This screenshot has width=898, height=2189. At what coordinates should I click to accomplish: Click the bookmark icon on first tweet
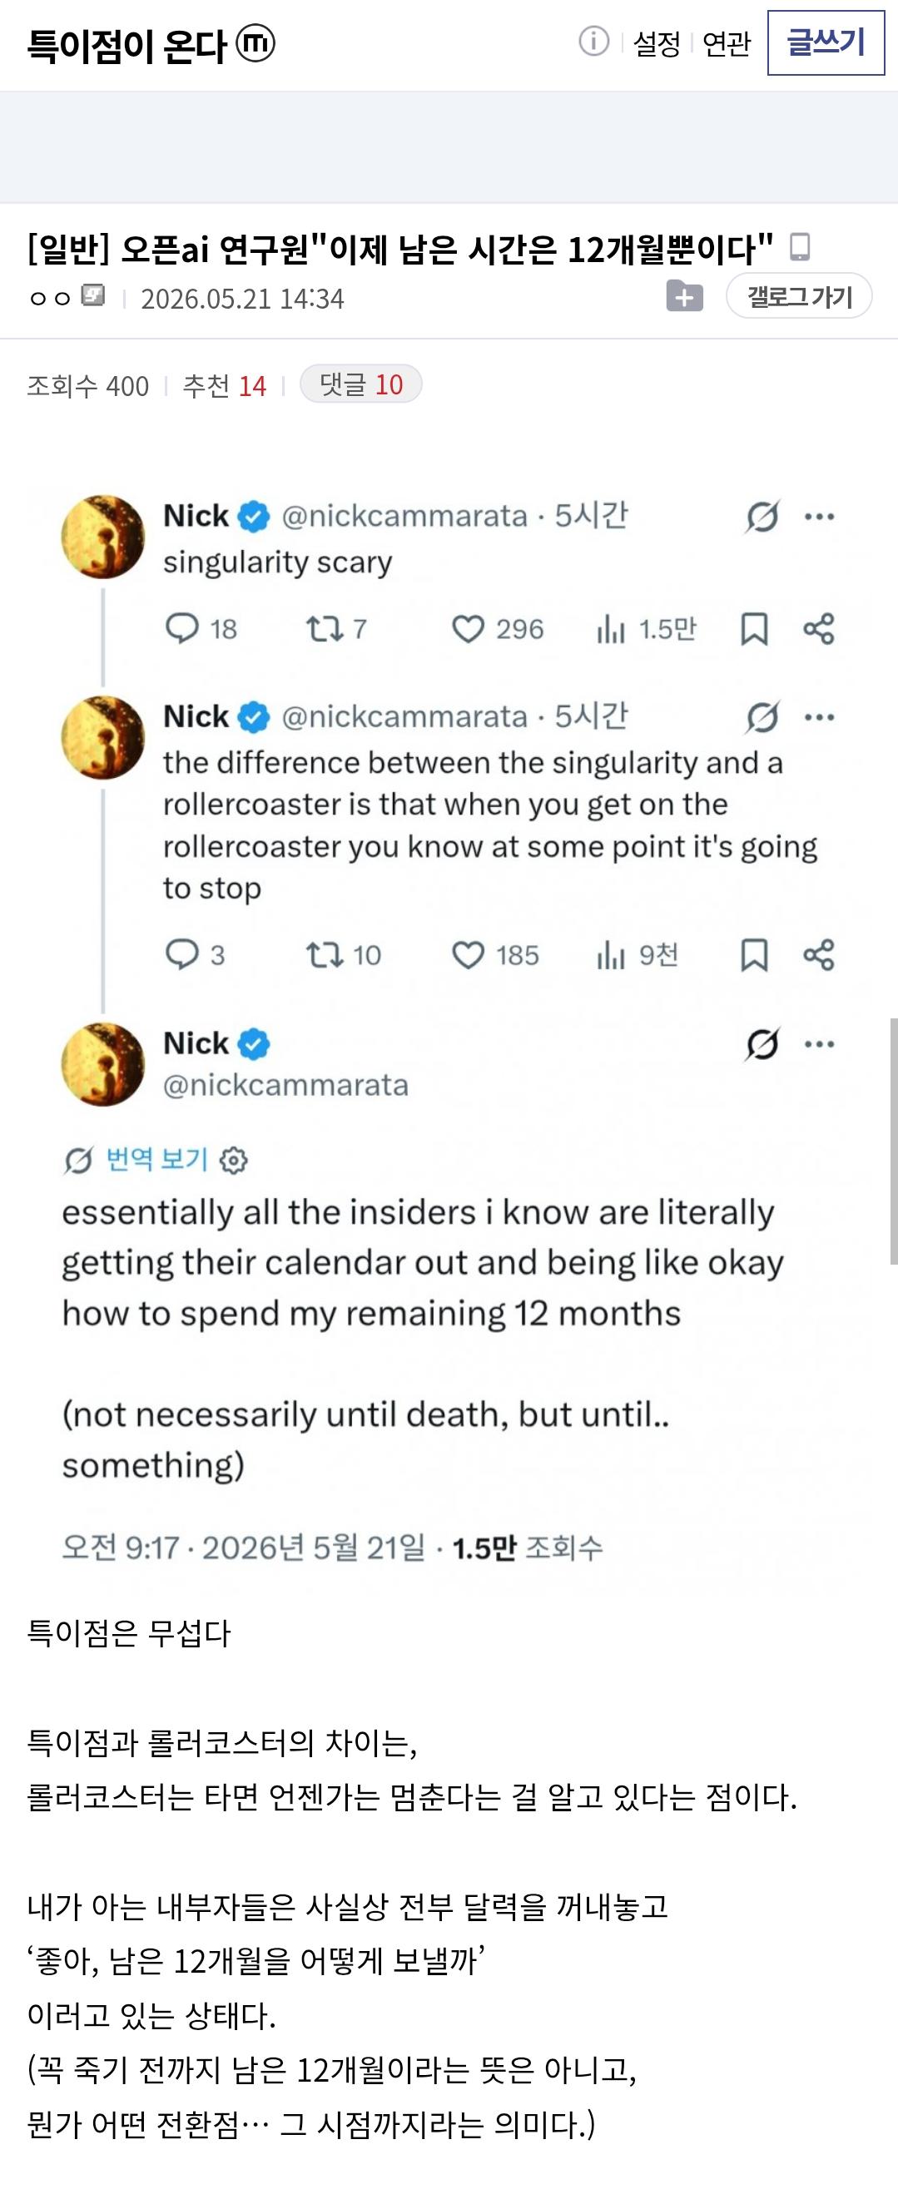754,629
